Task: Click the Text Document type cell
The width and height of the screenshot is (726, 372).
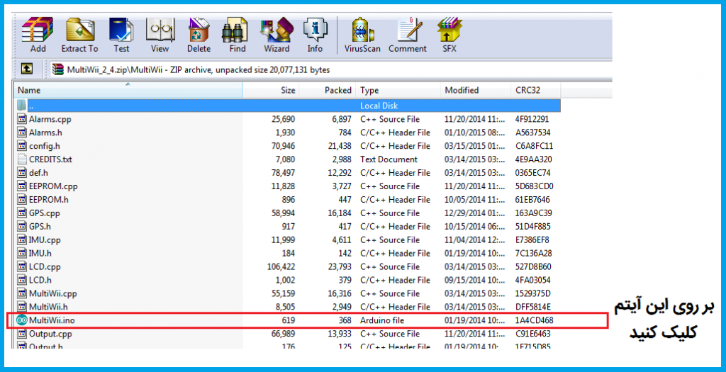Action: coord(389,159)
